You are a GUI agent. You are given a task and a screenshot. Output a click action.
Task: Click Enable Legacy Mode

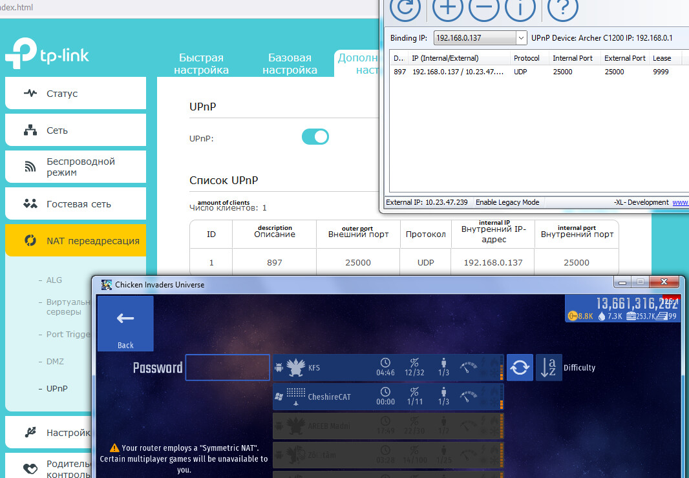point(507,202)
